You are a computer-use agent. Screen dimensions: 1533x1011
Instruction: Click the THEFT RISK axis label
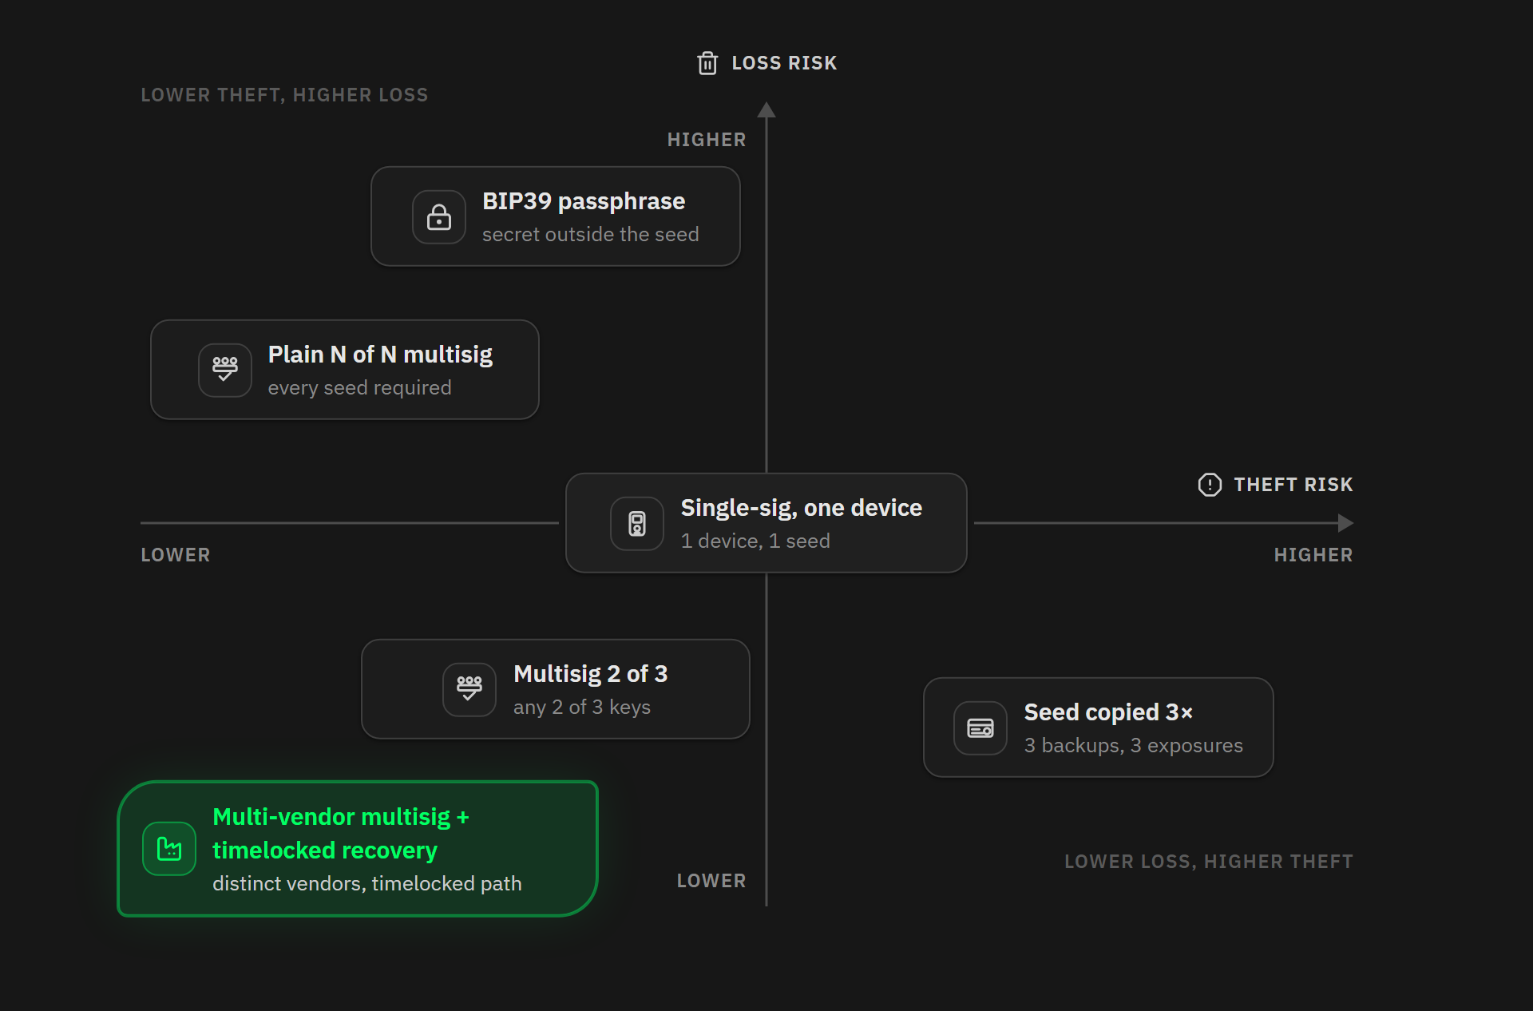click(x=1293, y=485)
